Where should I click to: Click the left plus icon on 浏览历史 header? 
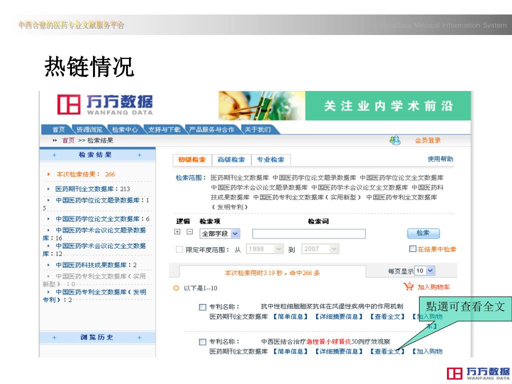click(54, 337)
